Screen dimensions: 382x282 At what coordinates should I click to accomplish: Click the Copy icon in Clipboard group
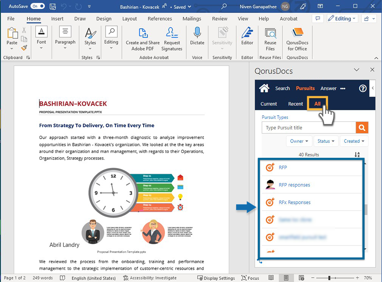(x=24, y=39)
